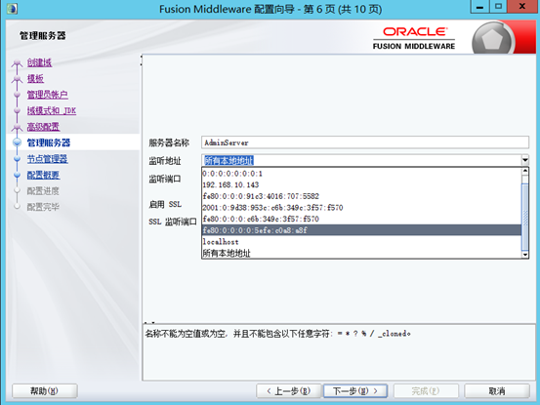Click the 取消 cancel button
Image resolution: width=540 pixels, height=405 pixels.
click(497, 391)
